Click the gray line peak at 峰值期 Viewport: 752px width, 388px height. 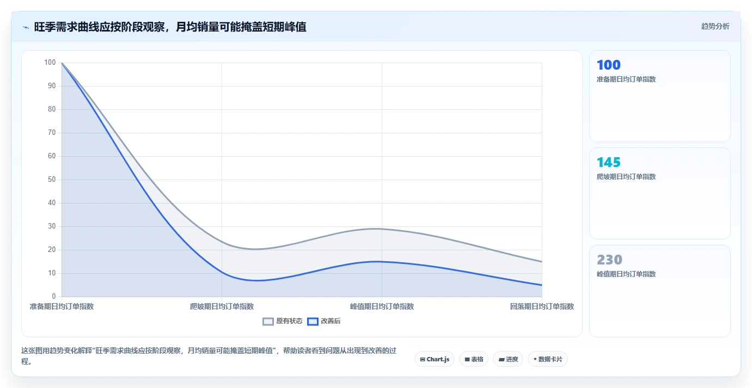(382, 229)
